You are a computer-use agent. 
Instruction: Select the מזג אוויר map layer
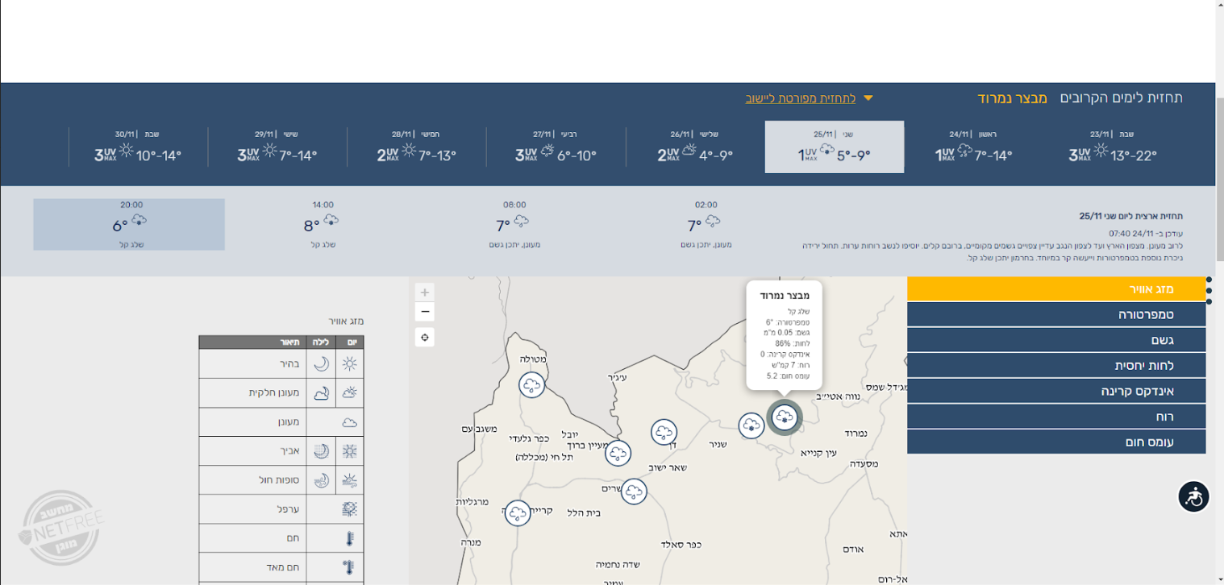coord(1056,288)
